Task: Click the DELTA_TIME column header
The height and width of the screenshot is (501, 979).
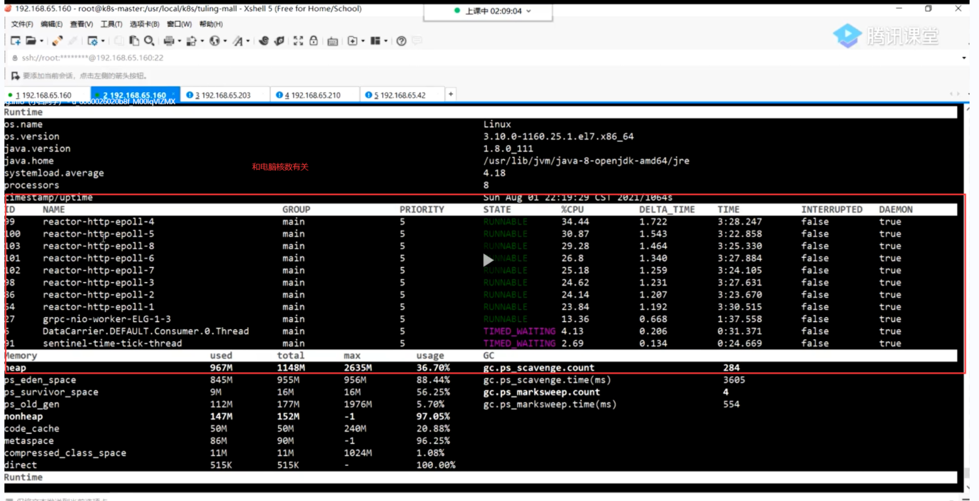Action: (x=667, y=210)
